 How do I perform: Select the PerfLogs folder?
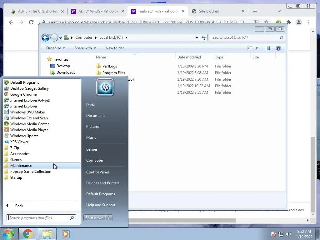click(x=110, y=66)
